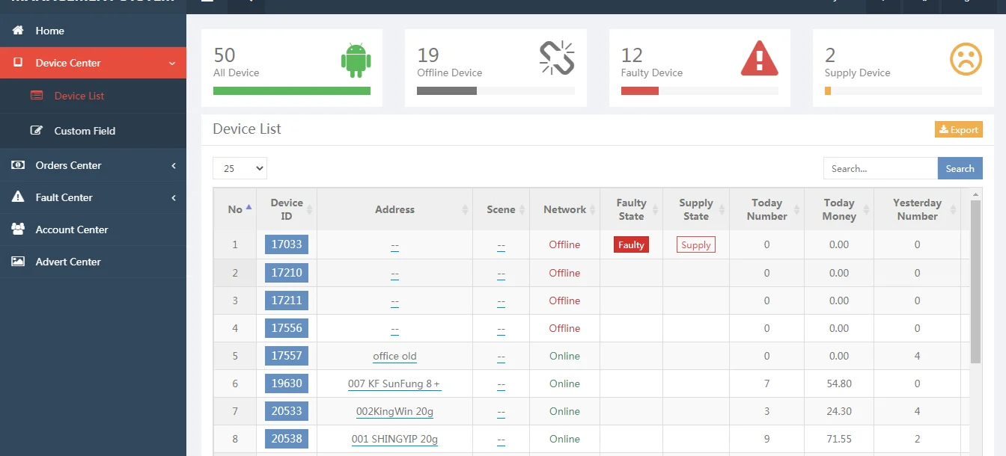The width and height of the screenshot is (1006, 456).
Task: Toggle sorting on Address column header
Action: [394, 209]
